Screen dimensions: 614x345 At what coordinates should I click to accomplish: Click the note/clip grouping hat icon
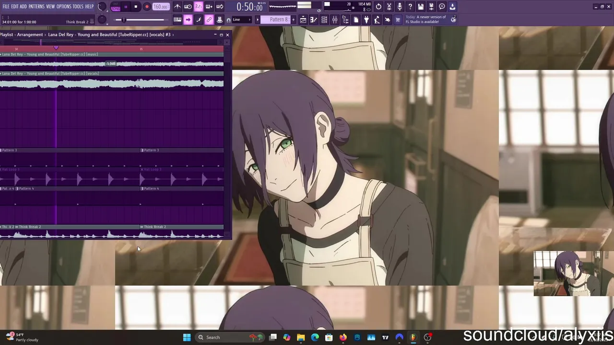click(x=220, y=20)
